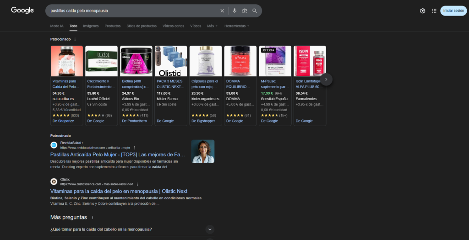Expand the Más search filter dropdown

tap(212, 26)
